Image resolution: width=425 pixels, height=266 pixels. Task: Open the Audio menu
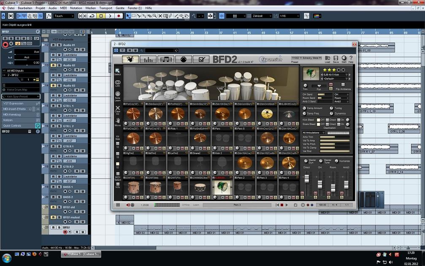click(x=53, y=8)
